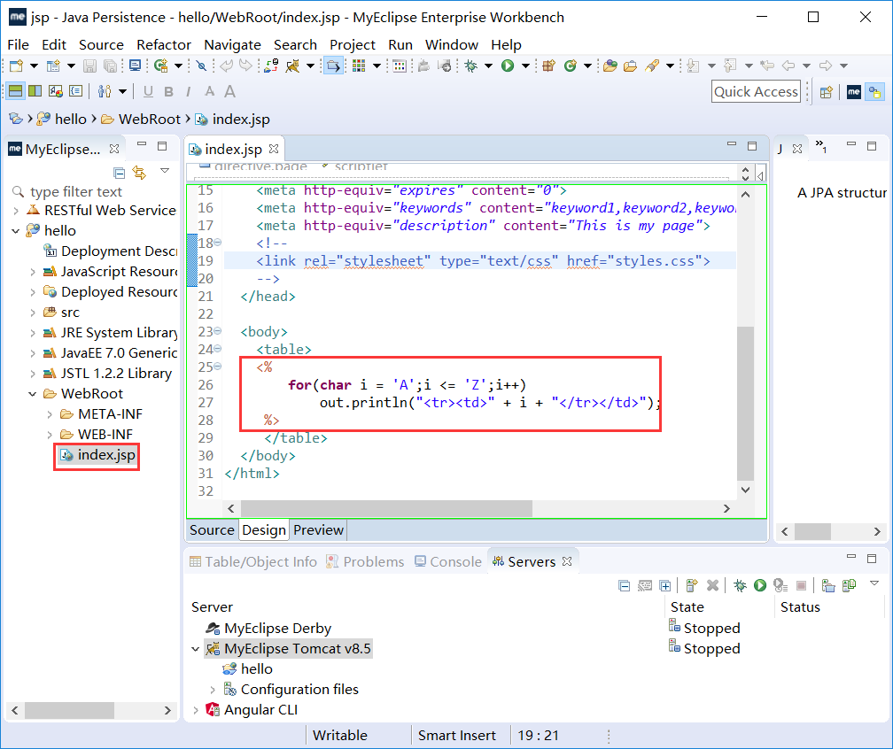The width and height of the screenshot is (893, 749).
Task: Start the server in Servers view
Action: coord(759,585)
